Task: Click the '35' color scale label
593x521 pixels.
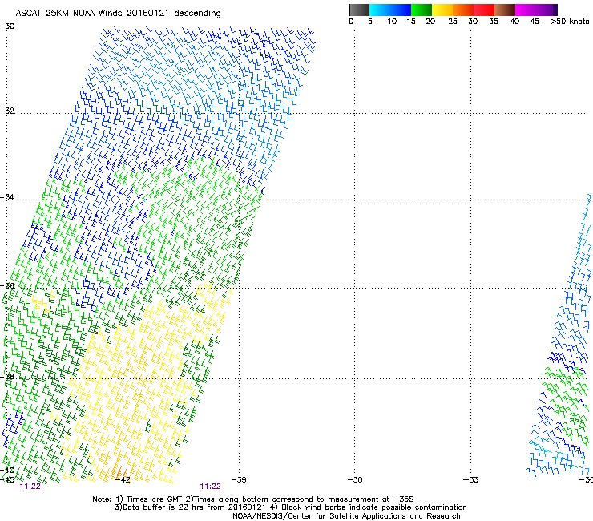Action: pos(494,22)
